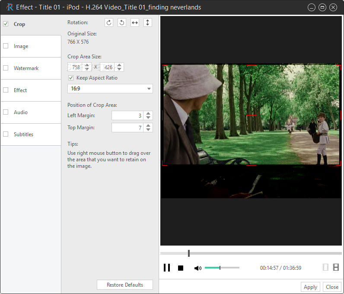Click the single-frame preview icon

[325, 267]
